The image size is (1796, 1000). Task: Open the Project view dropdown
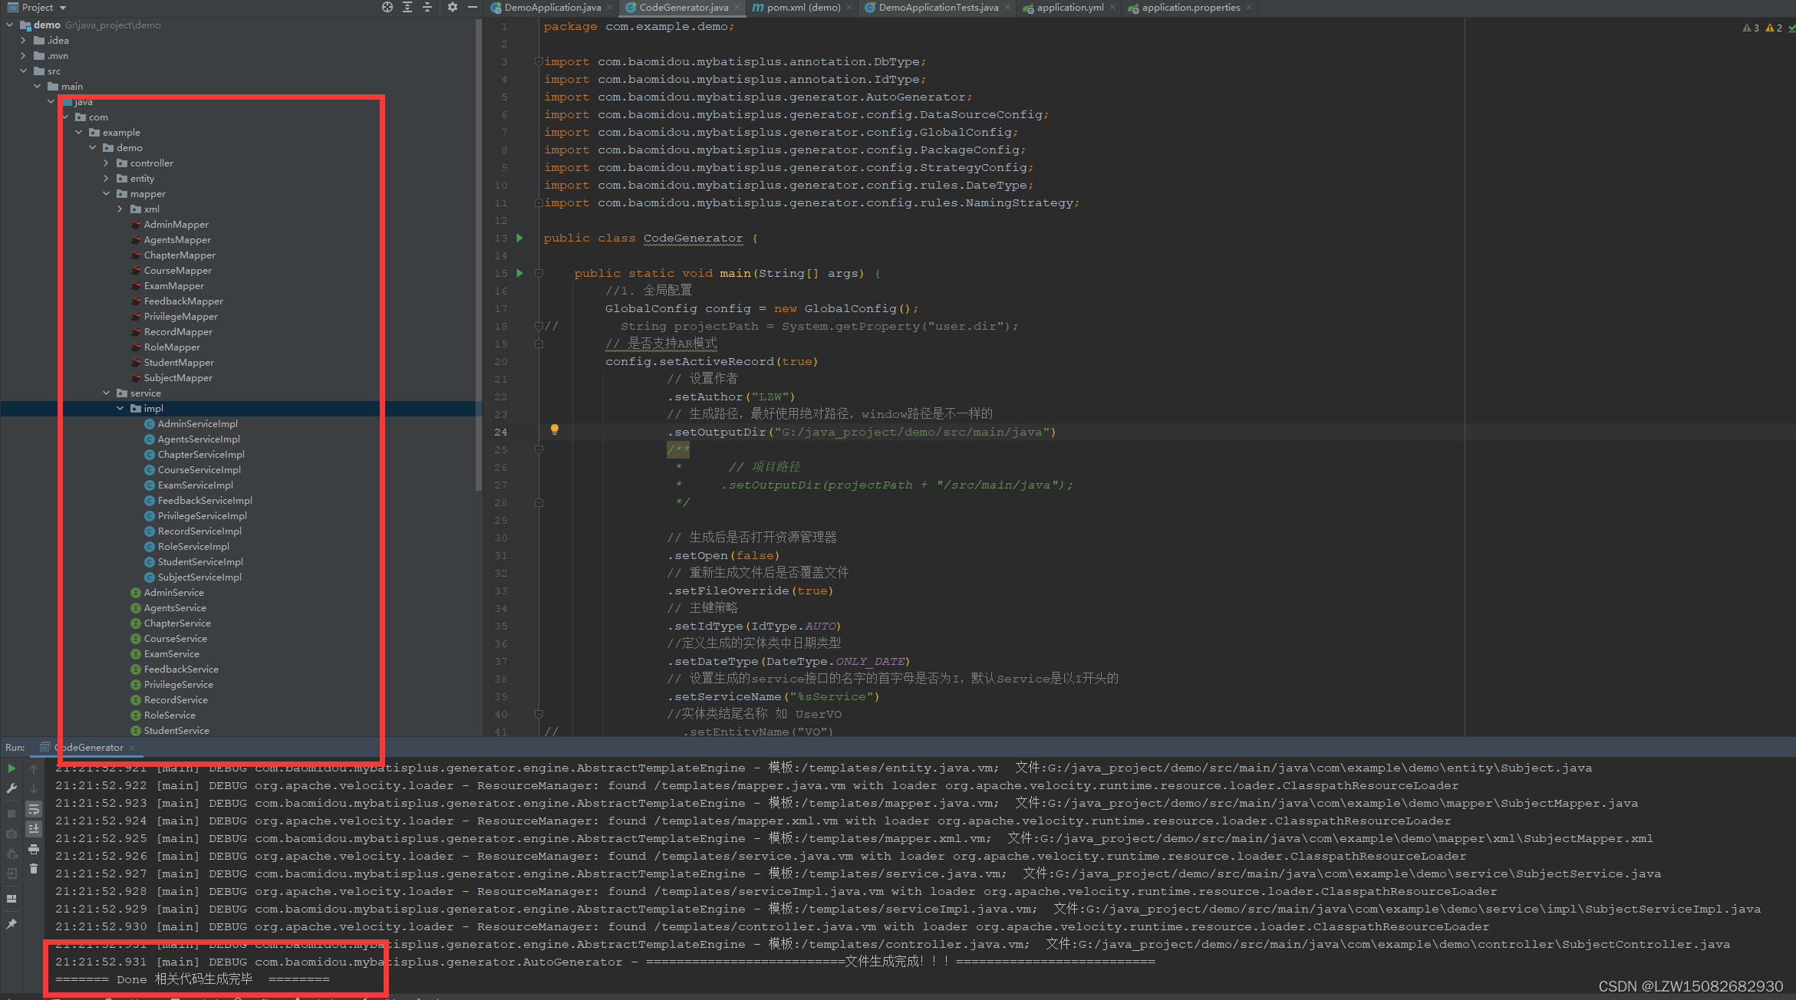(x=63, y=8)
